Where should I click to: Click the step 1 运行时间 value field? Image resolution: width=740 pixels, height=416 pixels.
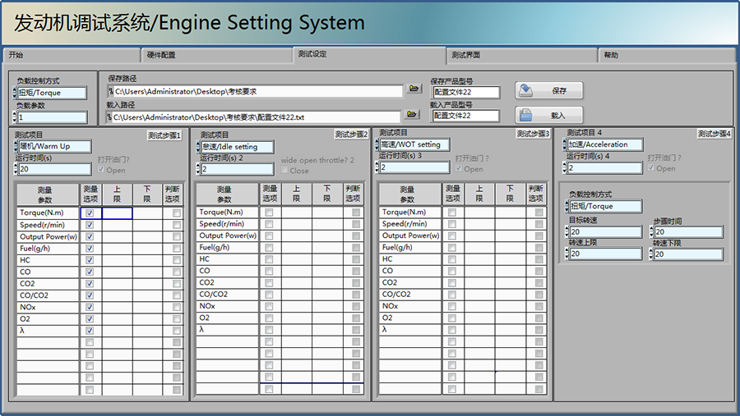(x=54, y=169)
